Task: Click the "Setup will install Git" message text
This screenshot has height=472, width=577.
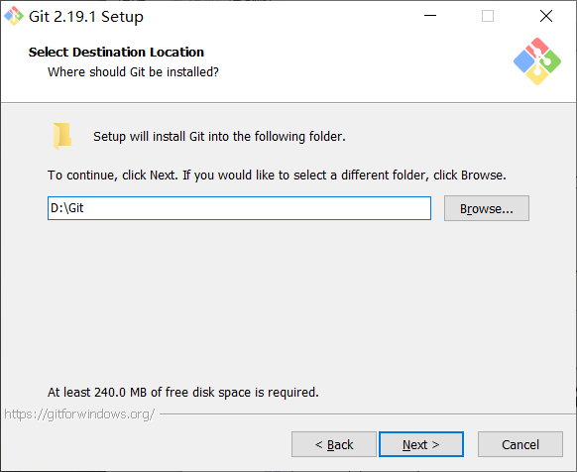Action: click(219, 137)
